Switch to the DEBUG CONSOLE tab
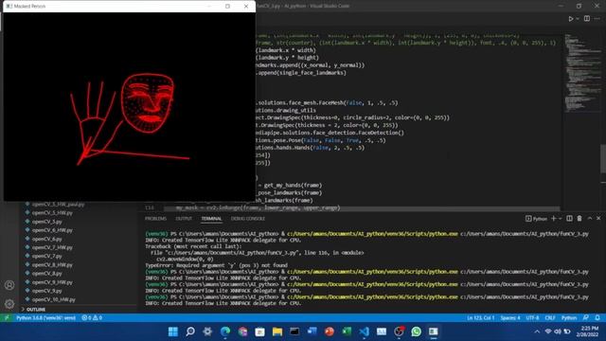606x341 pixels. [x=248, y=219]
